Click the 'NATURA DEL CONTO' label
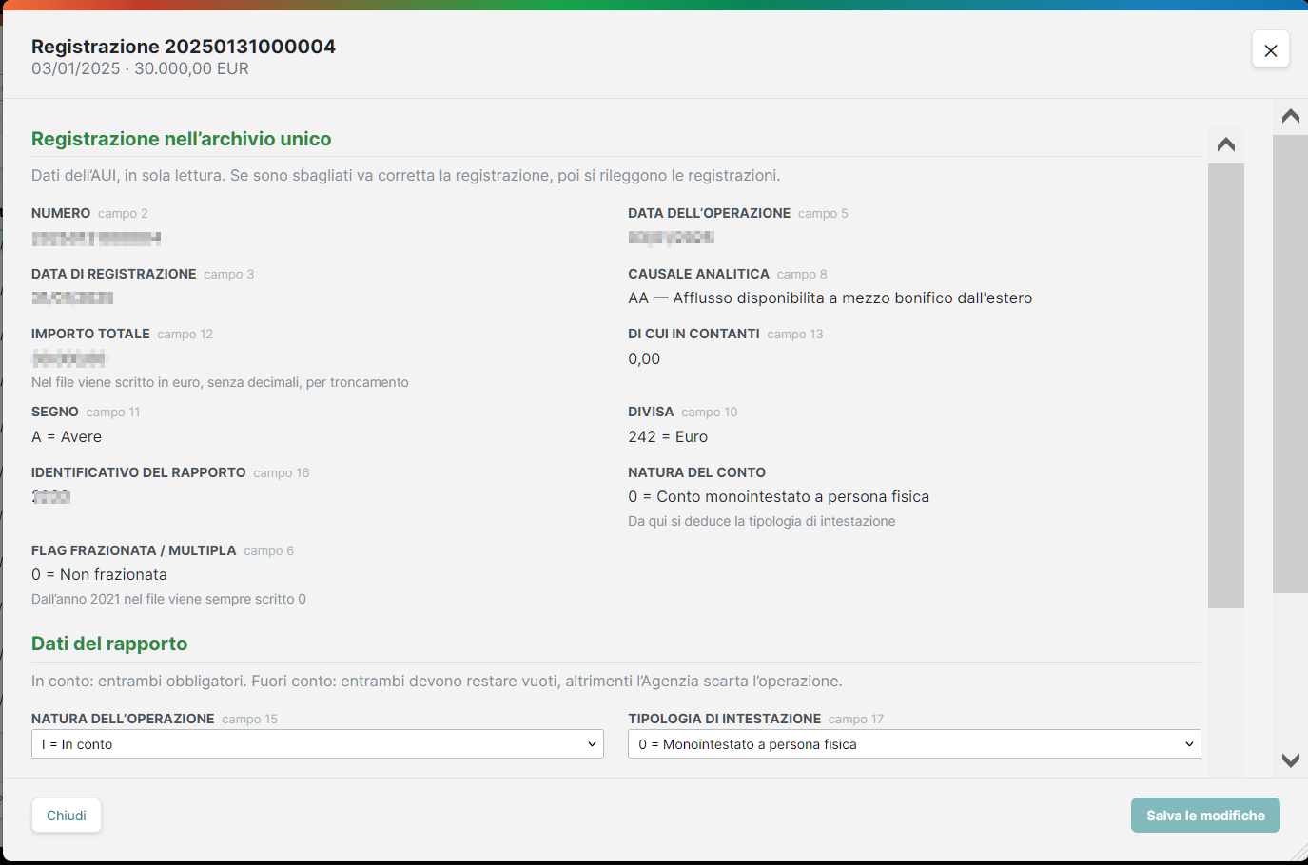Image resolution: width=1308 pixels, height=865 pixels. pos(696,472)
